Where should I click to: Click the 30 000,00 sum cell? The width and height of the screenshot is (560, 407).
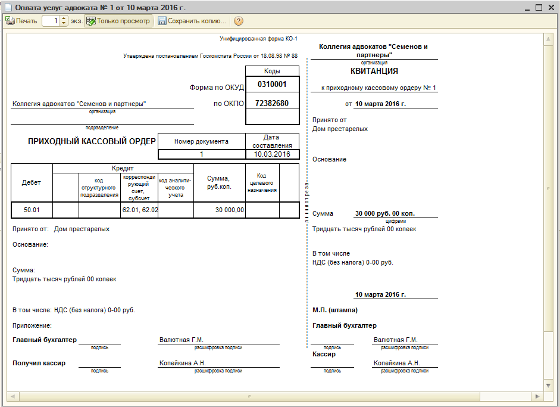pyautogui.click(x=220, y=210)
